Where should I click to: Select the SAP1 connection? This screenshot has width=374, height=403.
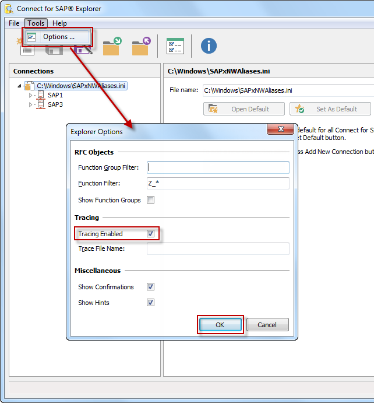[x=55, y=95]
